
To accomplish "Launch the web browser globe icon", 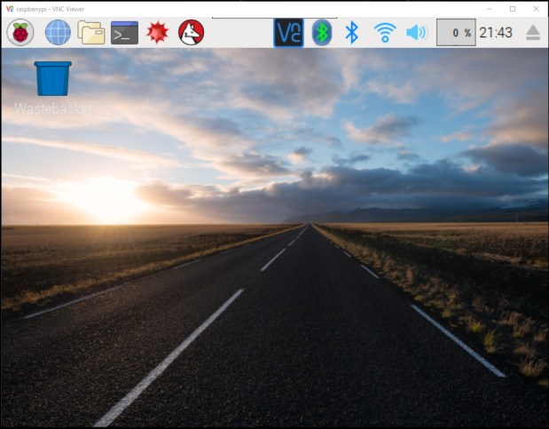I will 58,33.
